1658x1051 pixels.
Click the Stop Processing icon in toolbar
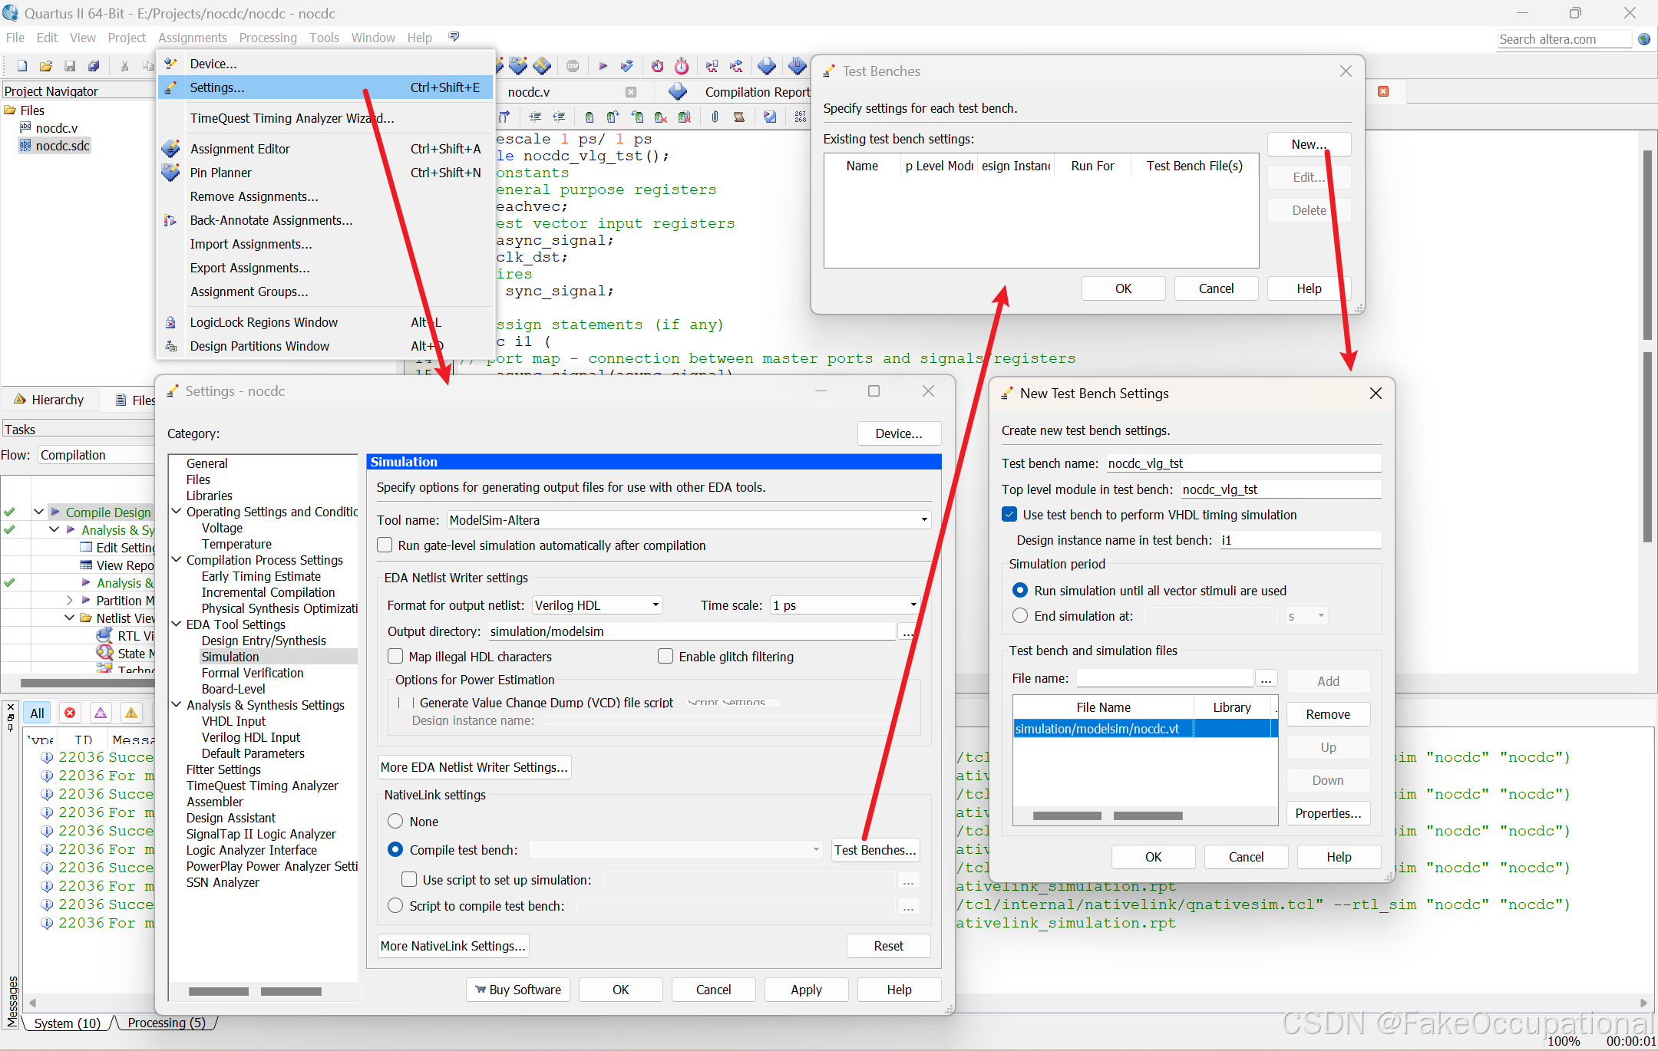click(573, 67)
